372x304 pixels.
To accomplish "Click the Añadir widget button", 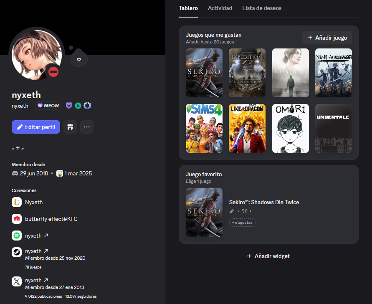I will pyautogui.click(x=268, y=256).
